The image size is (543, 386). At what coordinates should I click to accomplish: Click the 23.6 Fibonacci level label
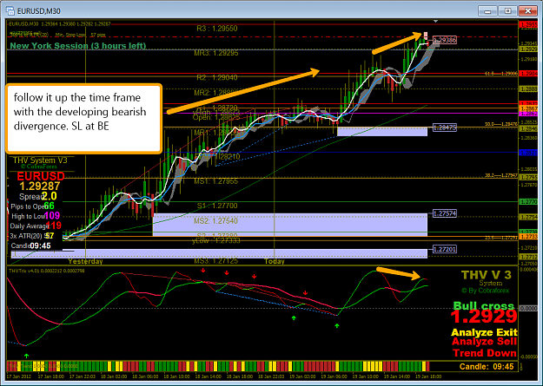[x=501, y=238]
